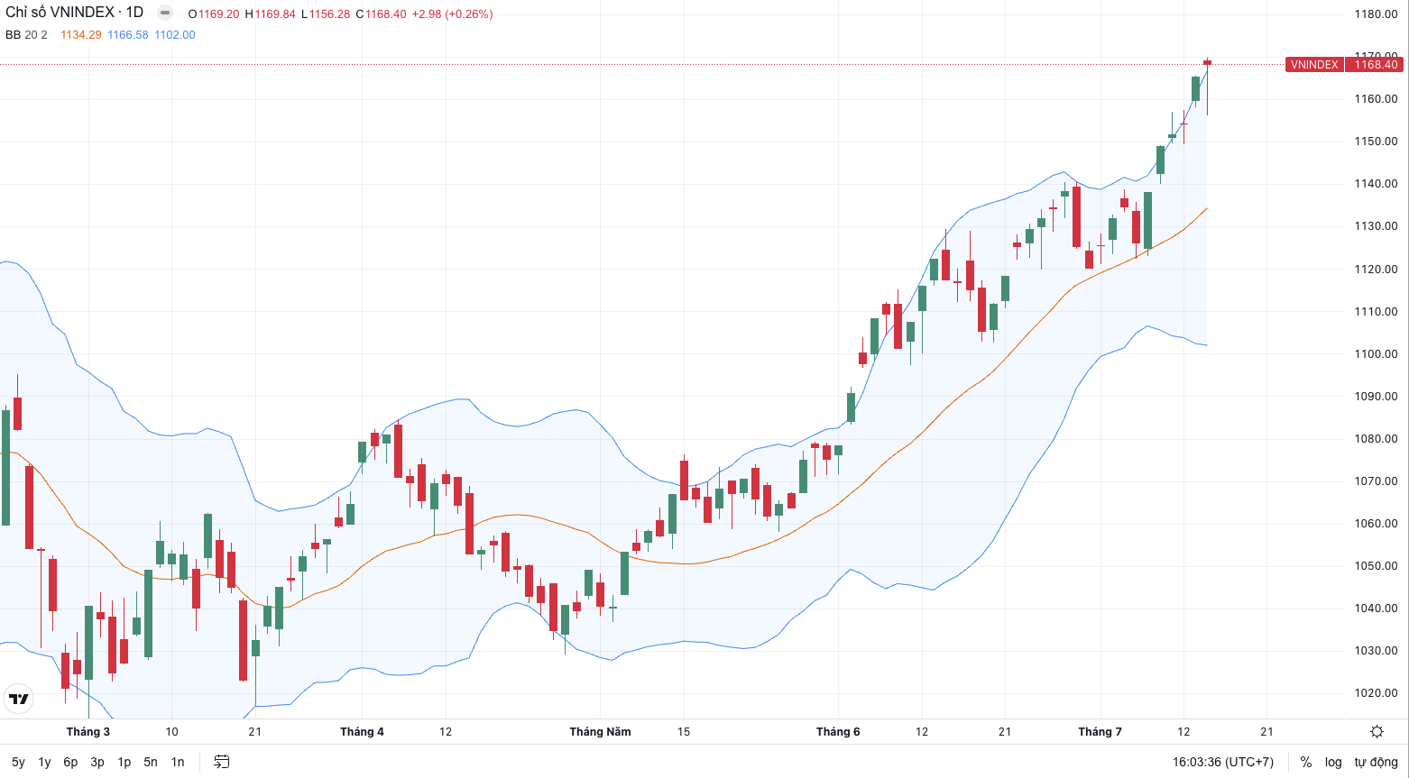Toggle the percent (%) price scale
This screenshot has height=778, width=1409.
click(x=1305, y=762)
